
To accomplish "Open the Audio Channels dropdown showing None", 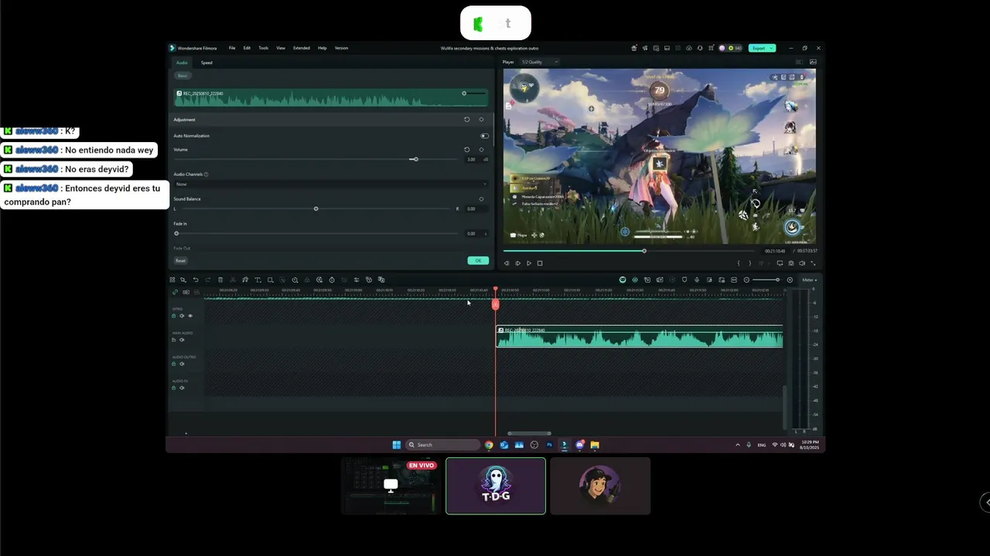I will point(331,185).
